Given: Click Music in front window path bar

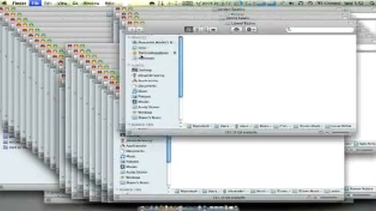Looking at the screenshot, I should 262,126.
